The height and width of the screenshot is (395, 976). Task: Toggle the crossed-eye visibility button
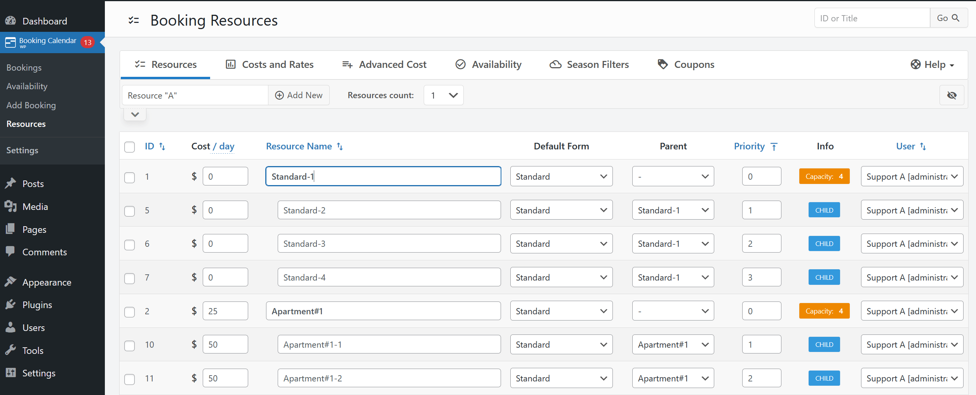coord(952,95)
